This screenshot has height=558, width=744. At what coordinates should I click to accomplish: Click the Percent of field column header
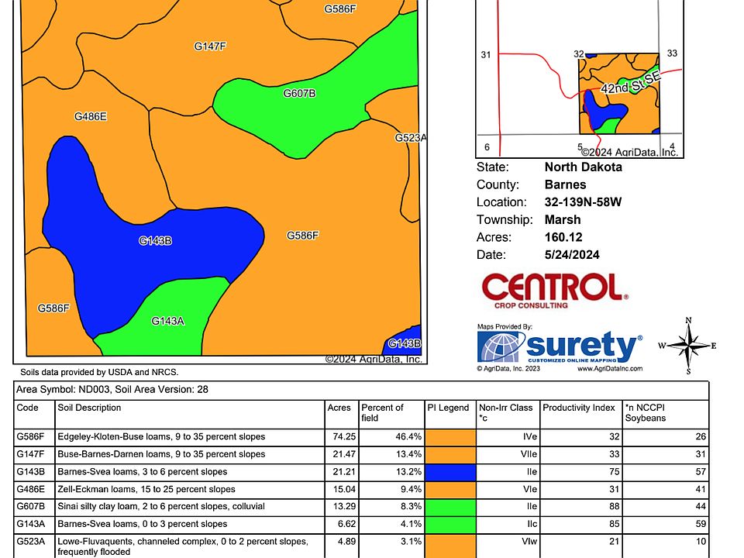382,412
